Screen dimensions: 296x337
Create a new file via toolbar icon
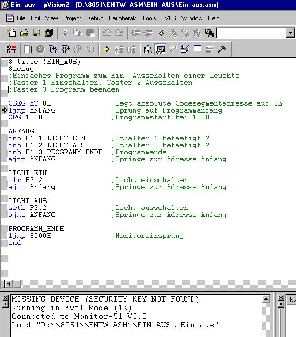[x=12, y=33]
